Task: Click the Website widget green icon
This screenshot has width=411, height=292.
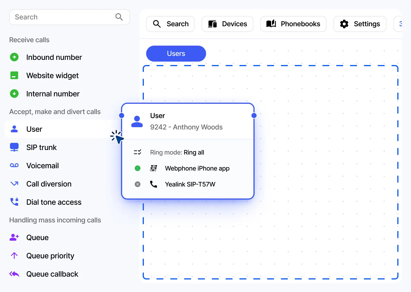Action: [x=14, y=75]
